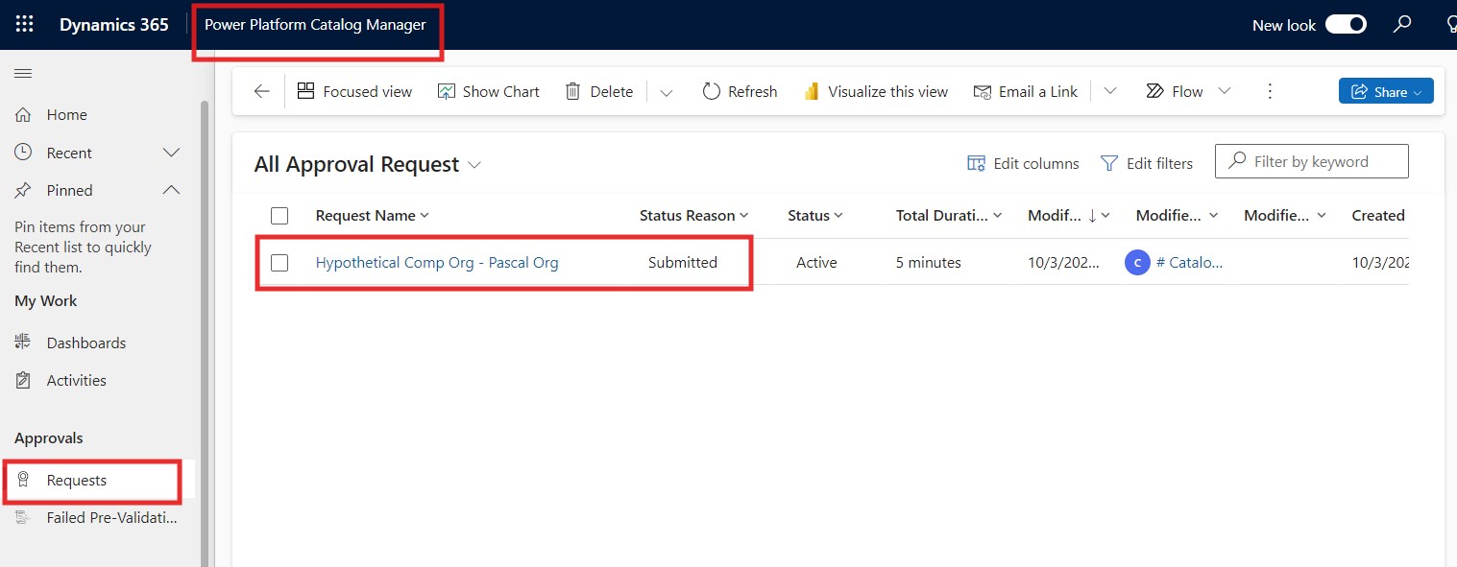The image size is (1457, 567).
Task: Go to Requests under Approvals
Action: pos(77,481)
